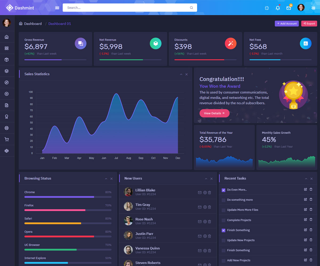Click the Dashboard breadcrumb link
The width and height of the screenshot is (320, 266).
pyautogui.click(x=33, y=24)
